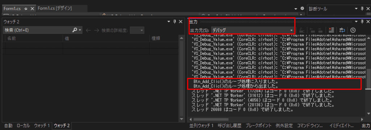Open the 例外設定 tab
Viewport: 371px width, 130px height.
pyautogui.click(x=284, y=126)
